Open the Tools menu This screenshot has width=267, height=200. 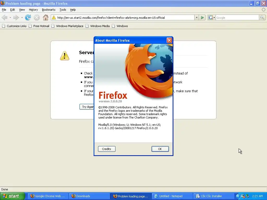[63, 10]
